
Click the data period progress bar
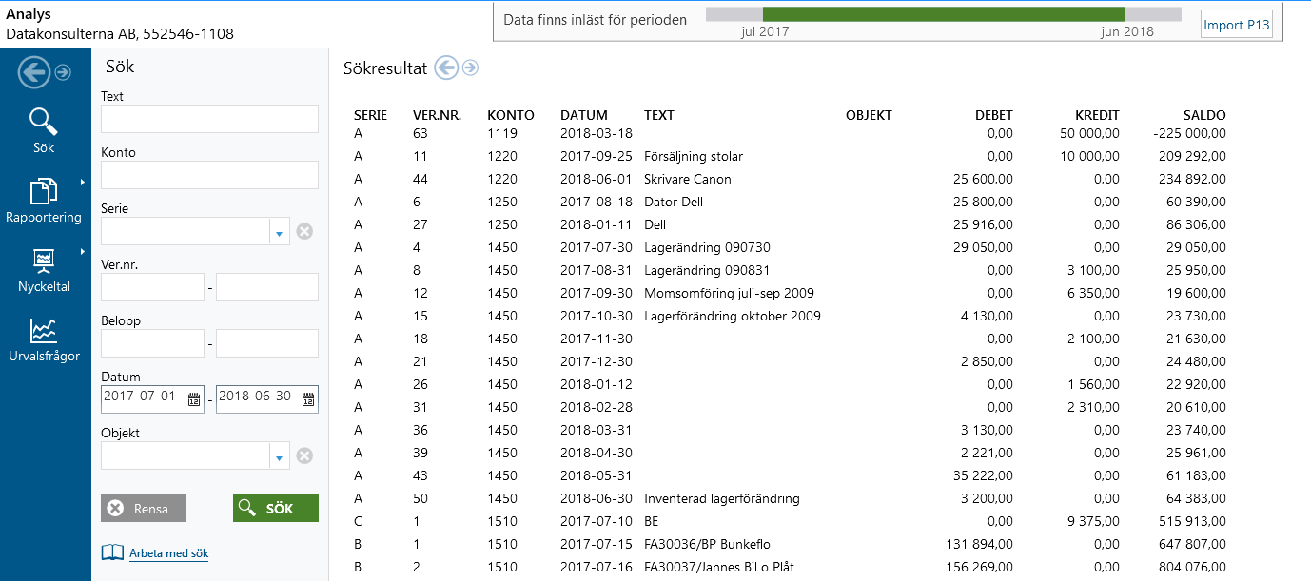click(944, 14)
